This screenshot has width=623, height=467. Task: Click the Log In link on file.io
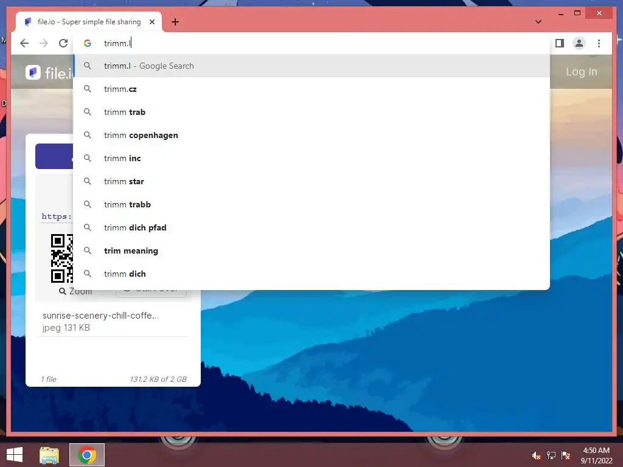click(x=581, y=72)
